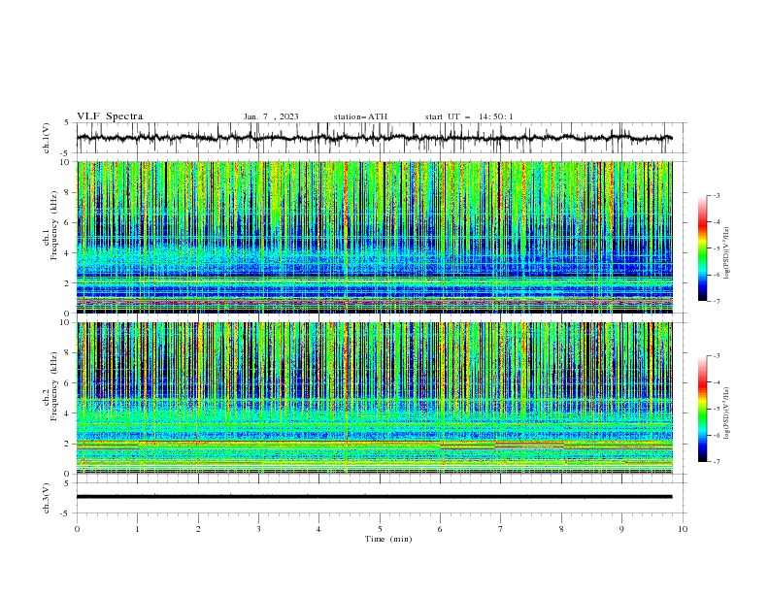769x594 pixels.
Task: Click inside the ch.2 spectrogram panel
Action: [x=374, y=398]
